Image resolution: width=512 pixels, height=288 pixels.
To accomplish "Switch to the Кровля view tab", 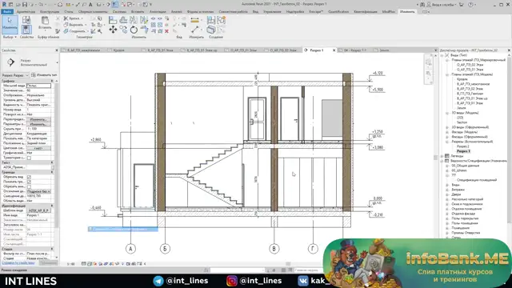I will click(x=119, y=50).
